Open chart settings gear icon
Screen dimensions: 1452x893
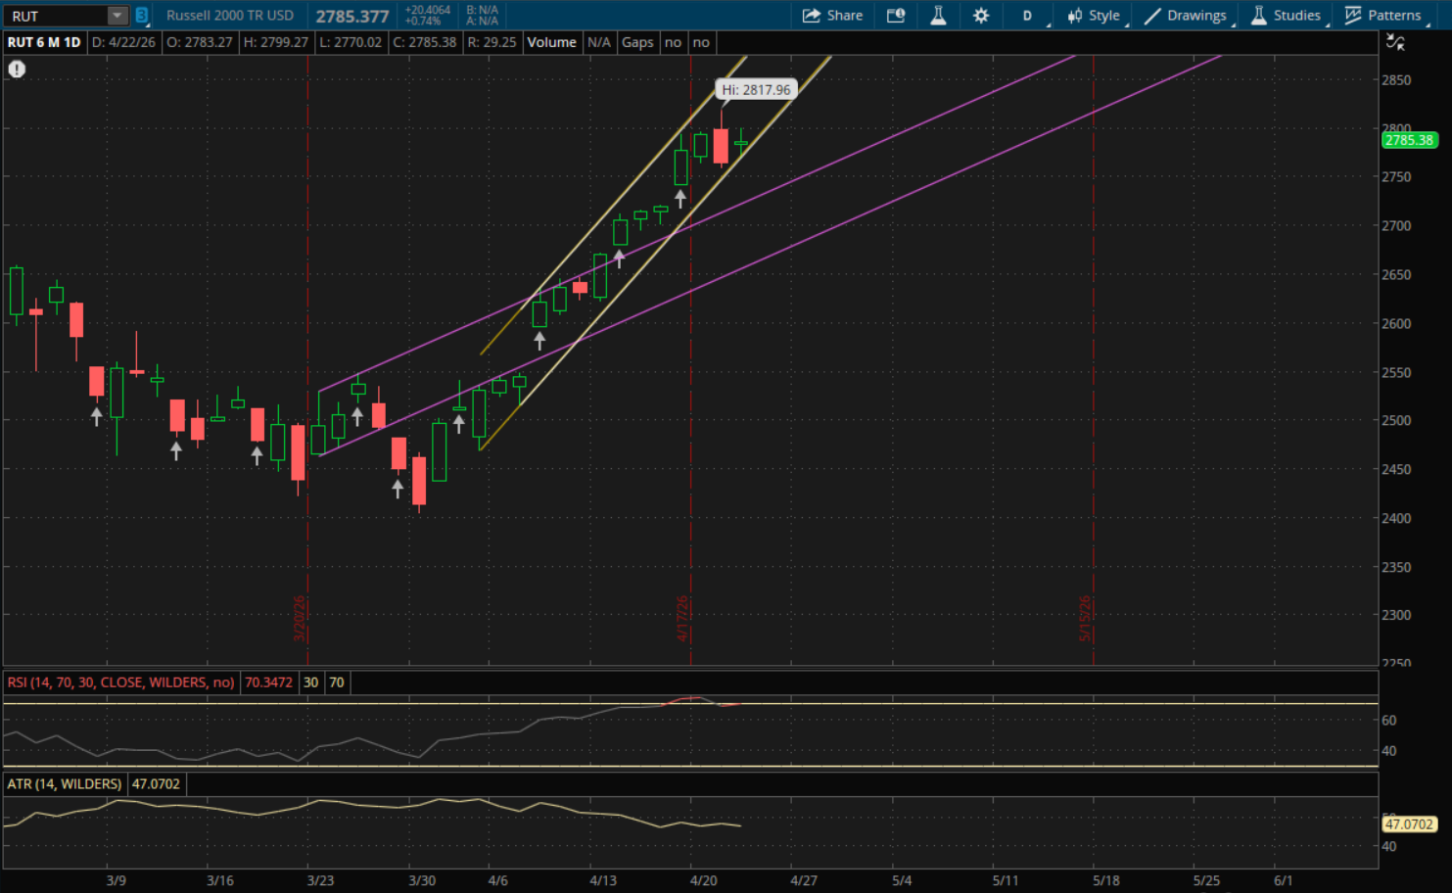point(981,16)
